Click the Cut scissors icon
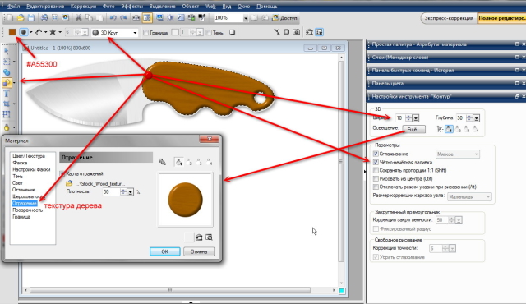 (78, 18)
